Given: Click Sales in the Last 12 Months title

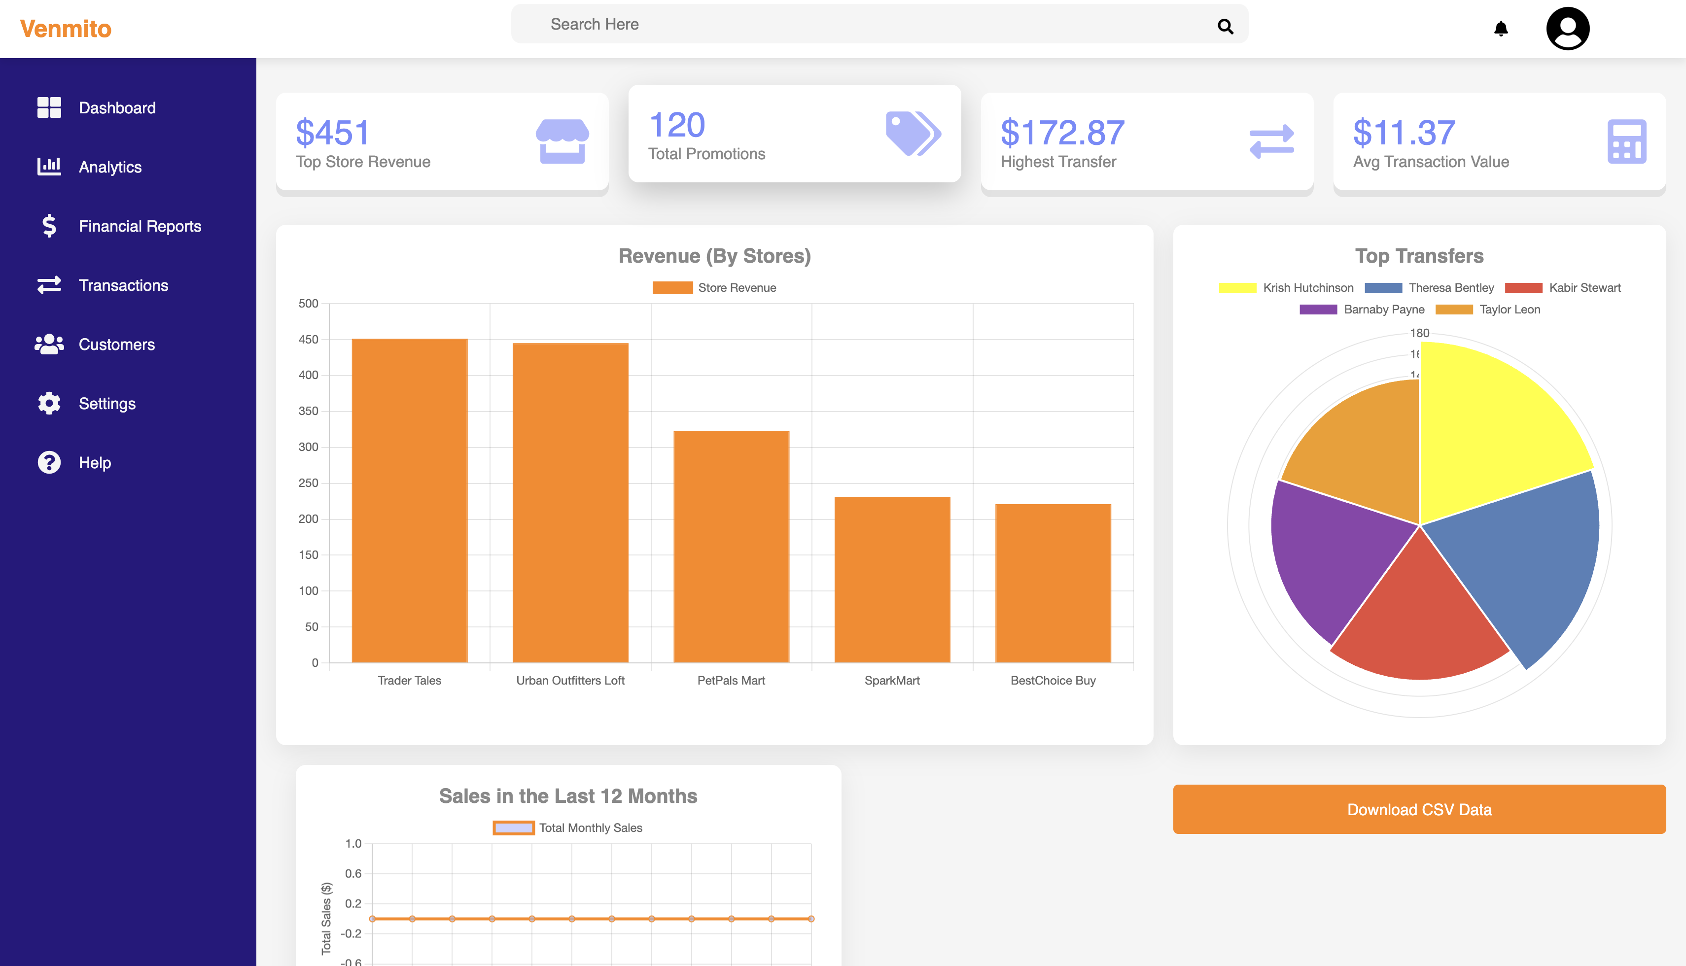Looking at the screenshot, I should click(568, 795).
